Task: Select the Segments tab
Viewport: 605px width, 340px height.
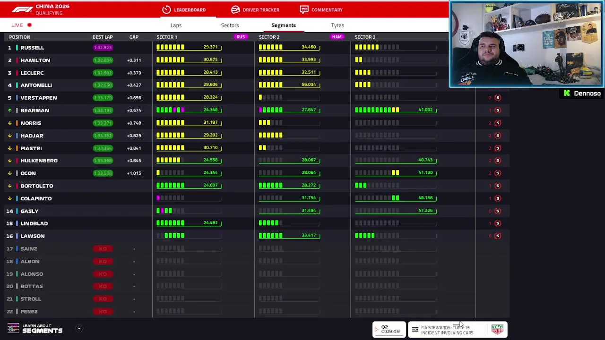Action: (284, 25)
